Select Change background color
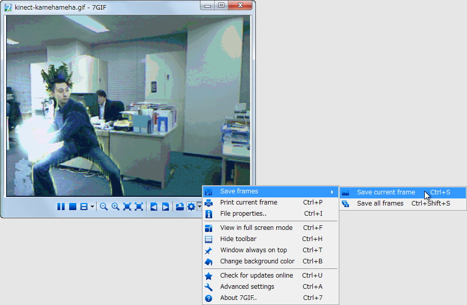Viewport: 467px width, 305px height. click(271, 262)
